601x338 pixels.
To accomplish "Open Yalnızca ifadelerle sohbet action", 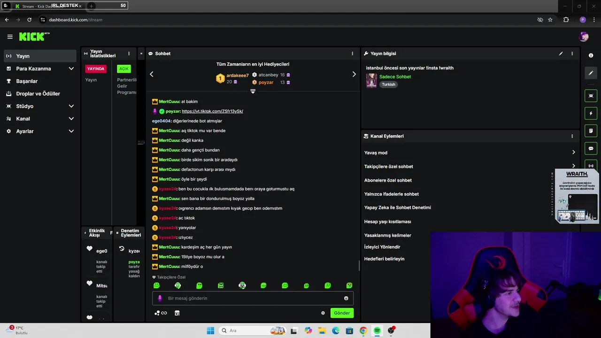I will point(392,194).
